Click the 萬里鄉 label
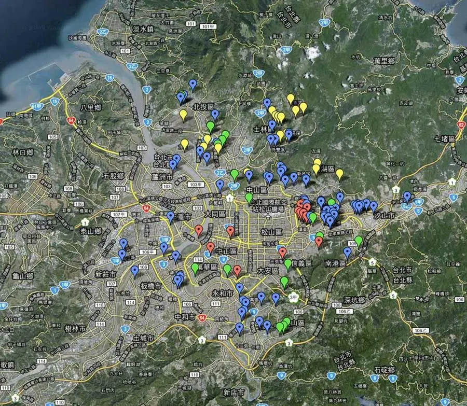Image resolution: width=467 pixels, height=406 pixels. point(384,61)
